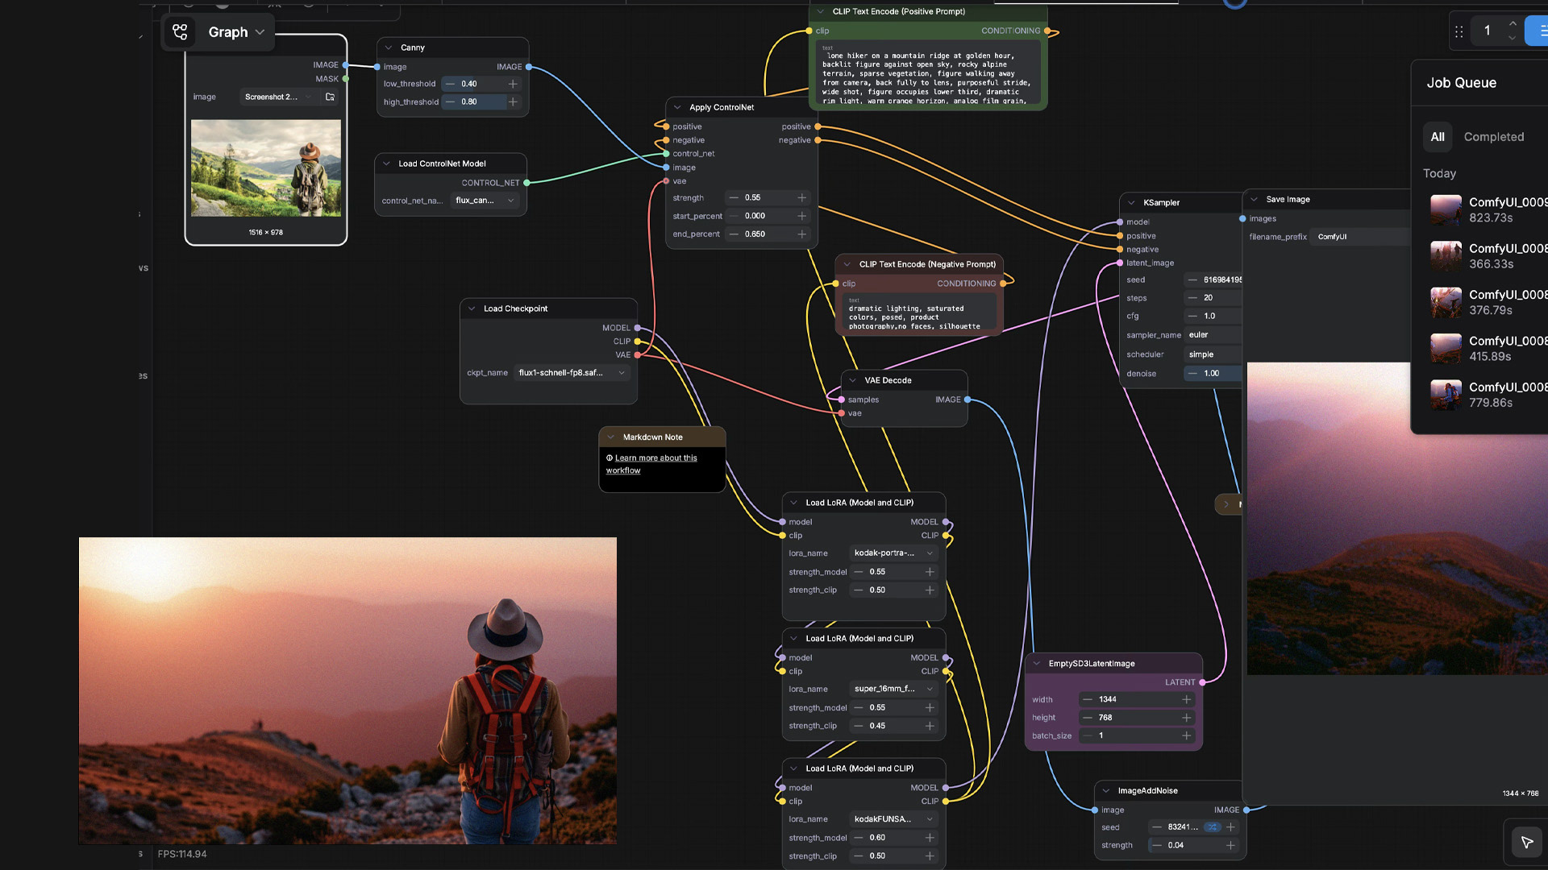Increase ControlNet strength with plus icon

coord(801,197)
